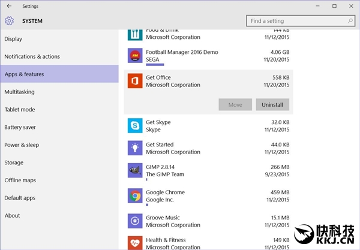Click the Food & Drink app icon

tap(135, 35)
